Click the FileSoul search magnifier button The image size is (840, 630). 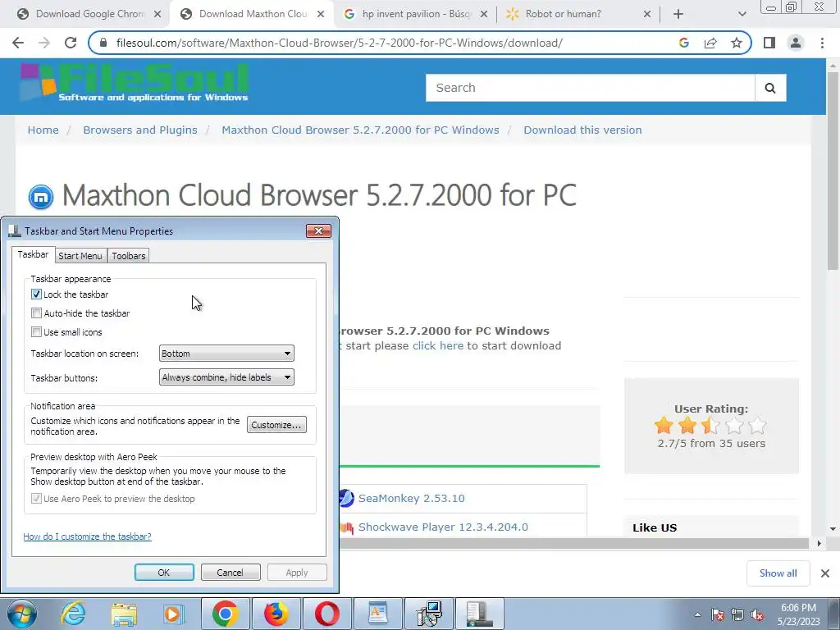point(770,88)
